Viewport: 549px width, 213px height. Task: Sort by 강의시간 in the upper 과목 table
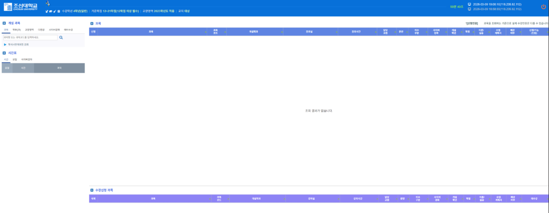358,32
